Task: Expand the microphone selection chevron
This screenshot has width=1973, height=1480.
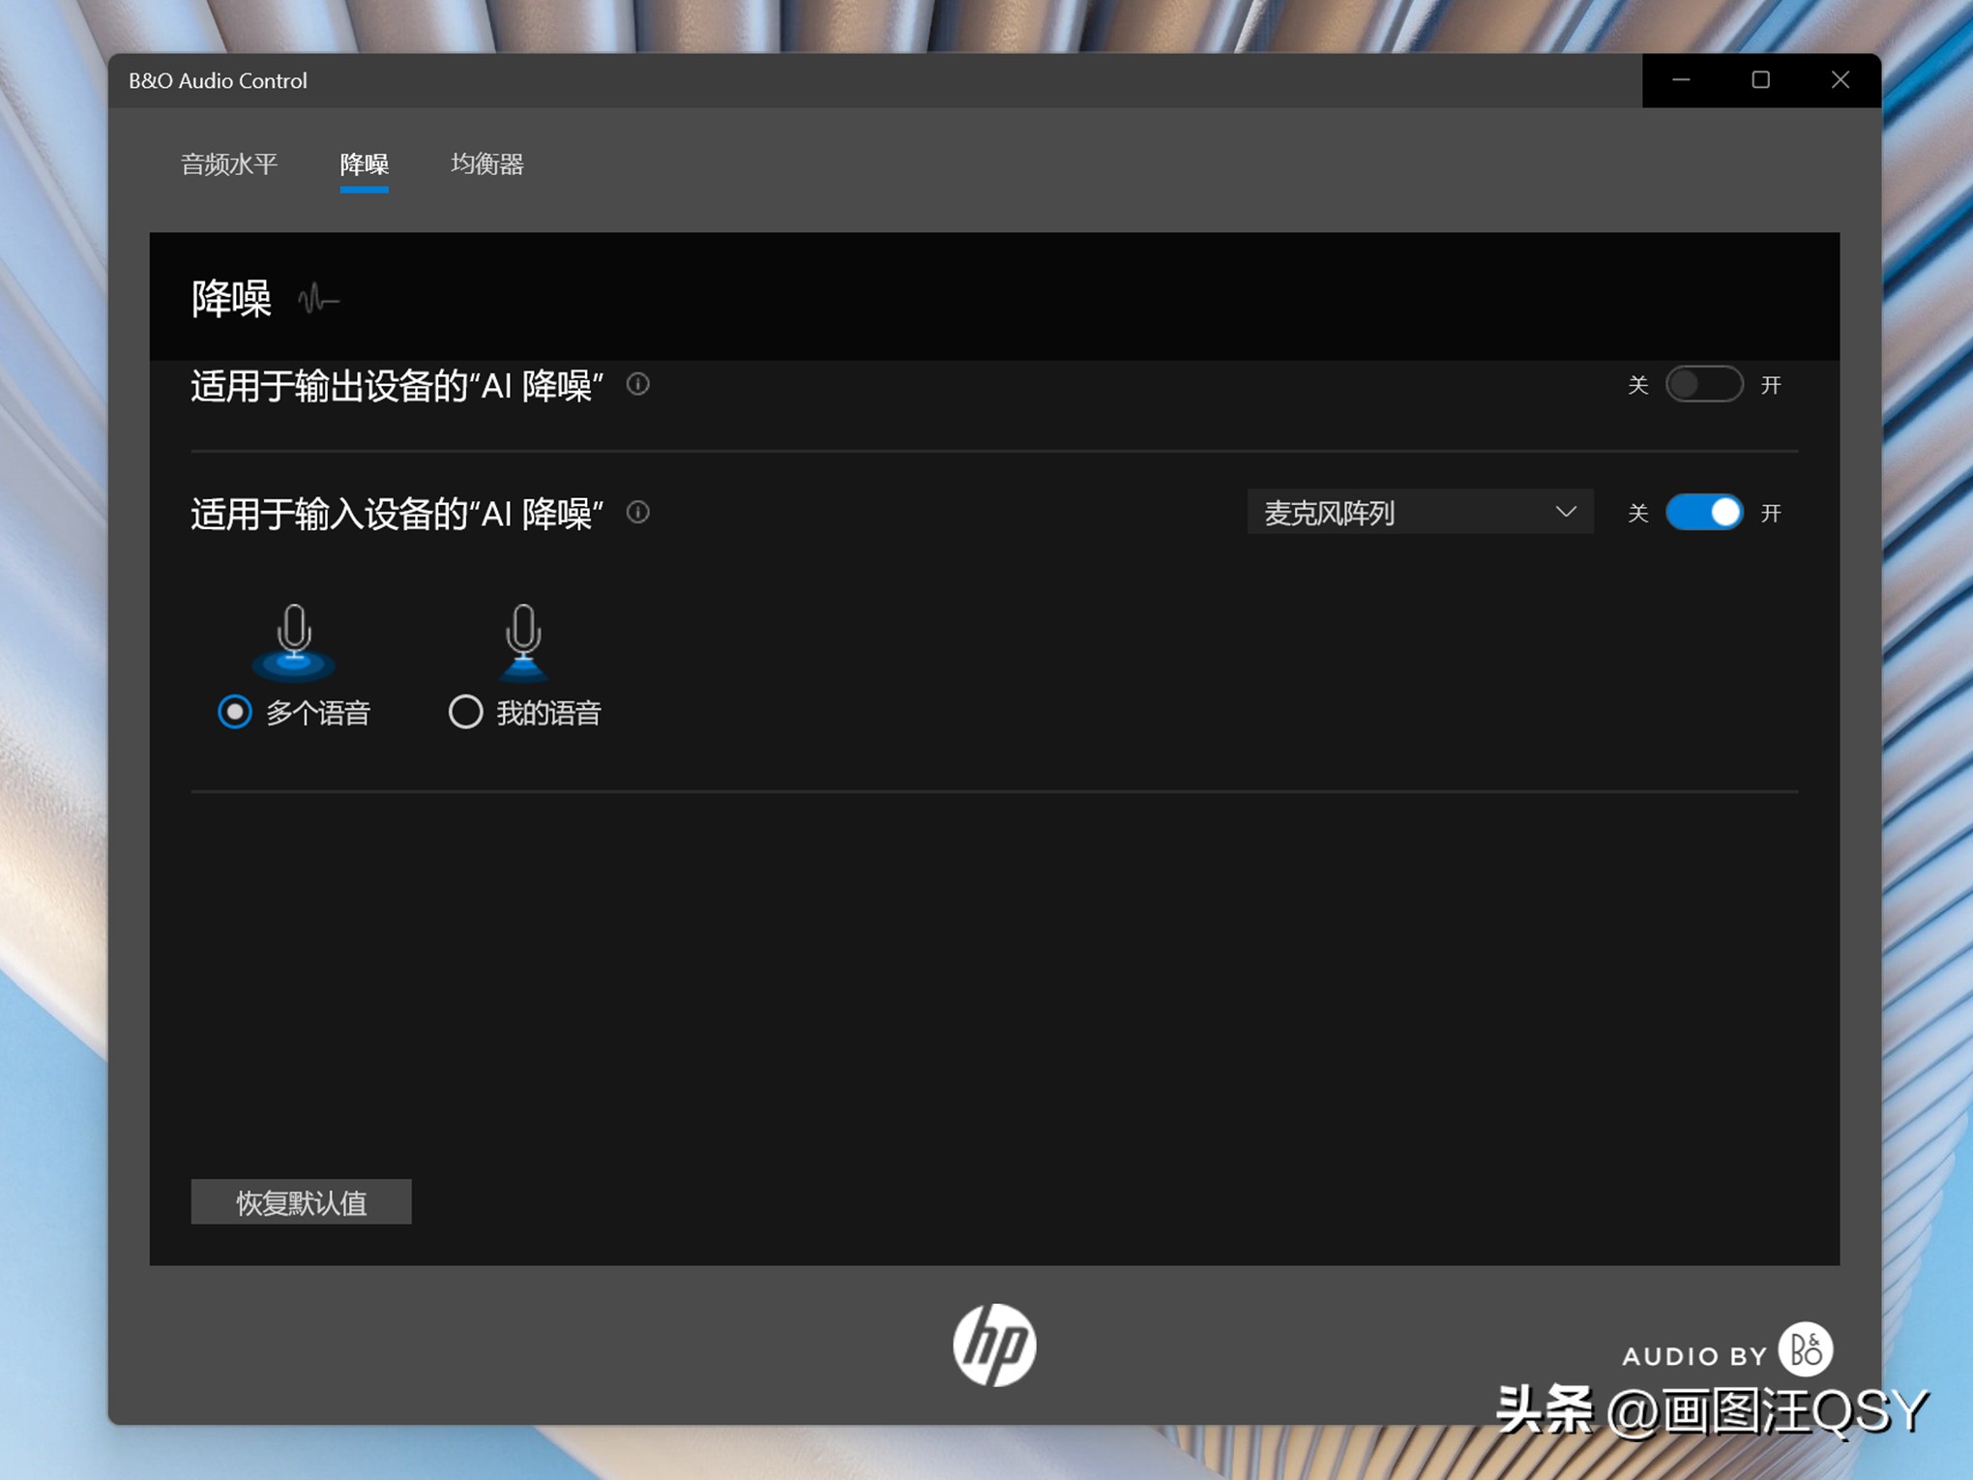Action: click(x=1565, y=513)
